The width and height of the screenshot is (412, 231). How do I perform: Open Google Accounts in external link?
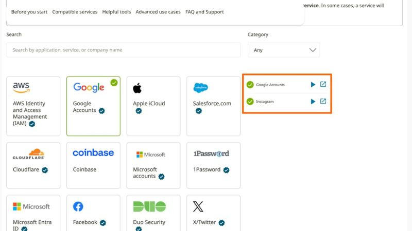pyautogui.click(x=323, y=85)
